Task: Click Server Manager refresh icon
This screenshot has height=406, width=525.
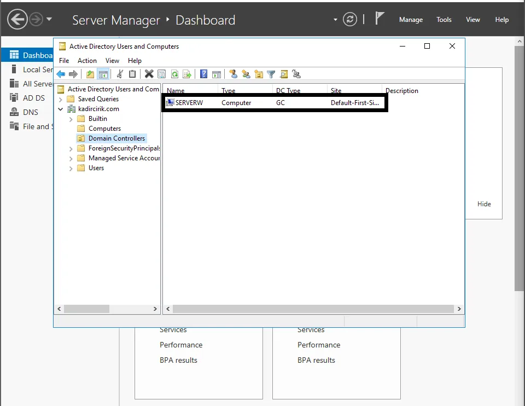Action: click(350, 19)
